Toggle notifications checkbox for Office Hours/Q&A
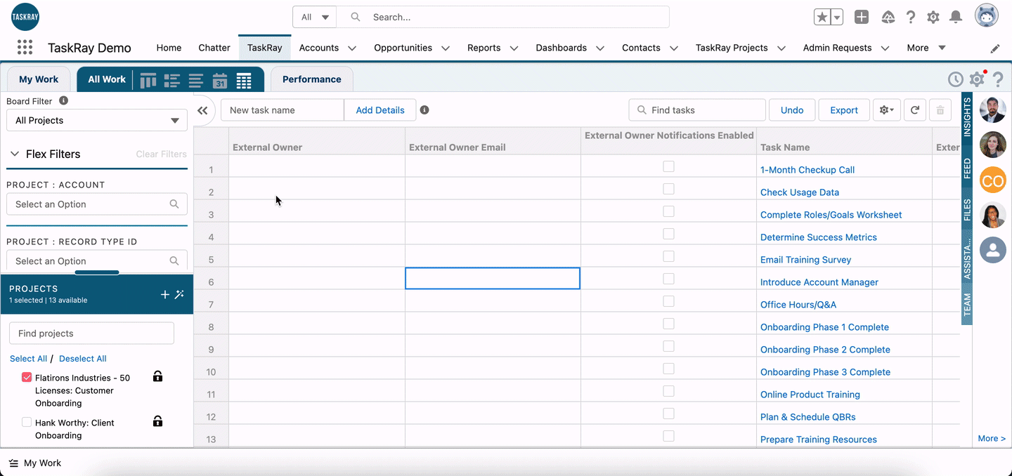This screenshot has height=476, width=1012. (668, 301)
